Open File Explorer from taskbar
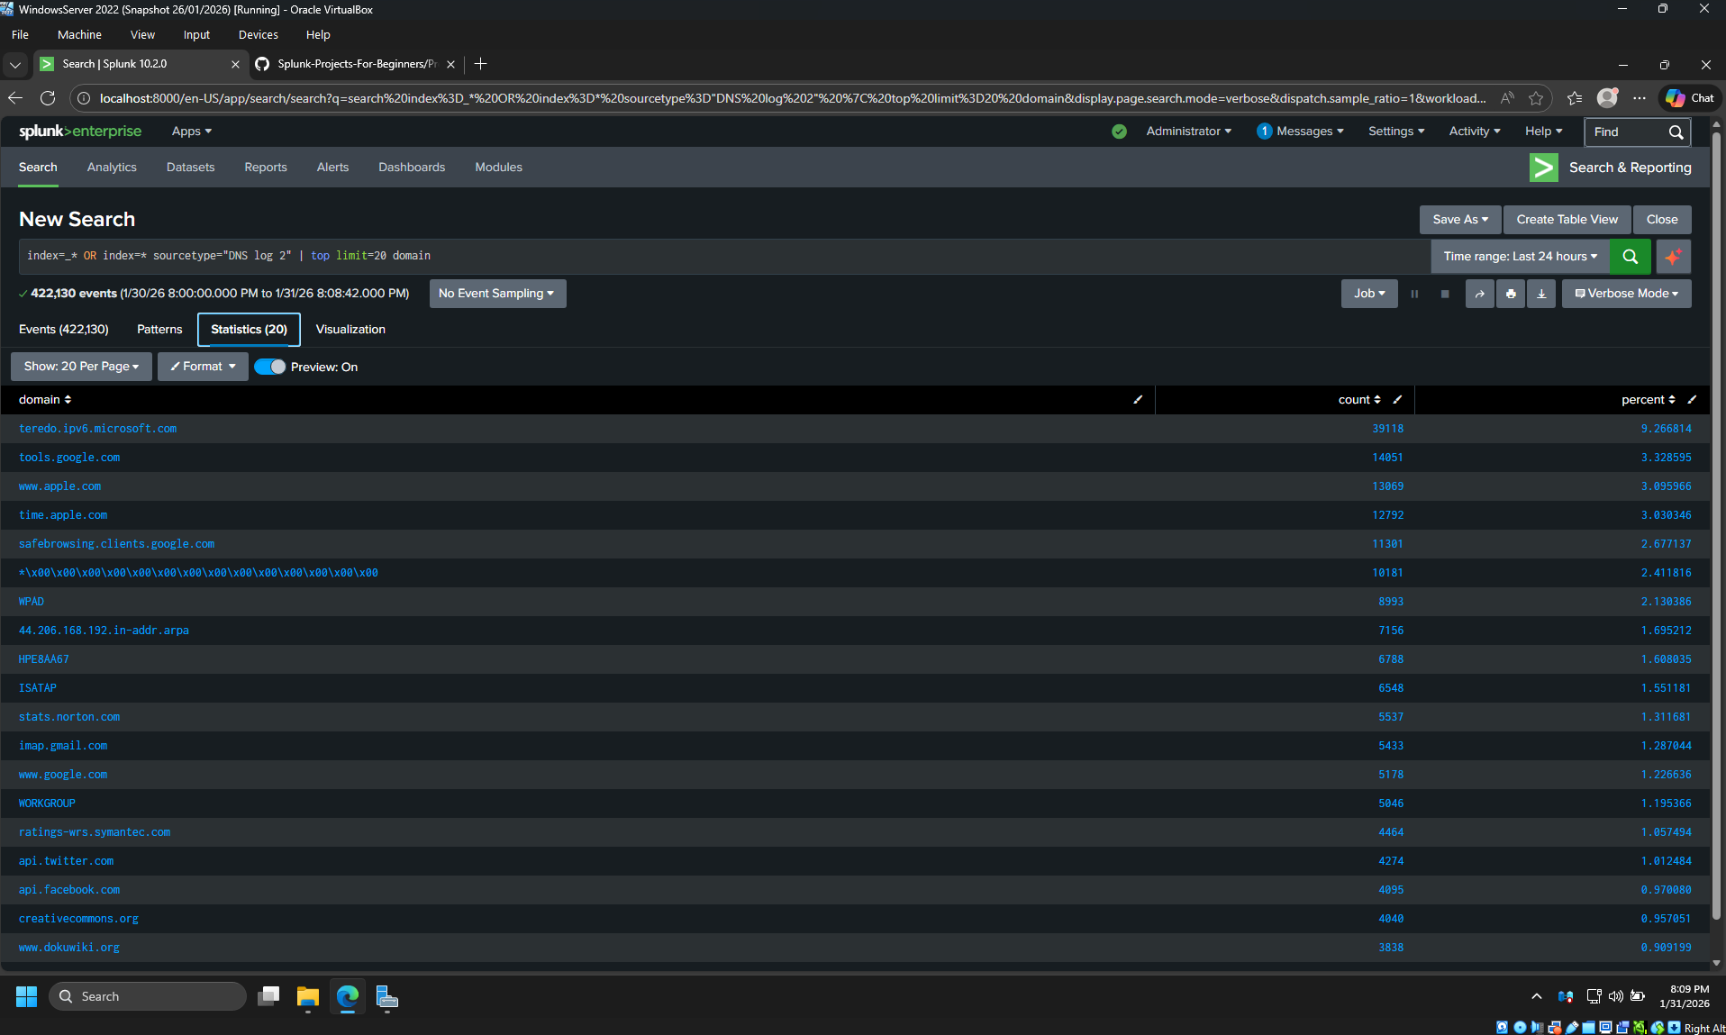Viewport: 1726px width, 1035px height. [x=308, y=996]
